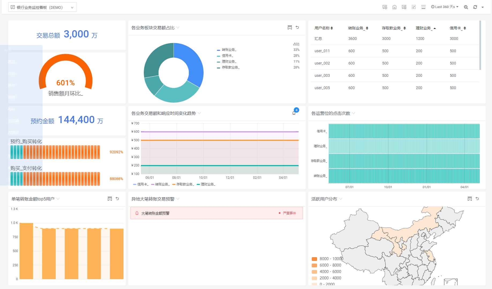Open the Last 360 天s time range picker

coord(445,7)
